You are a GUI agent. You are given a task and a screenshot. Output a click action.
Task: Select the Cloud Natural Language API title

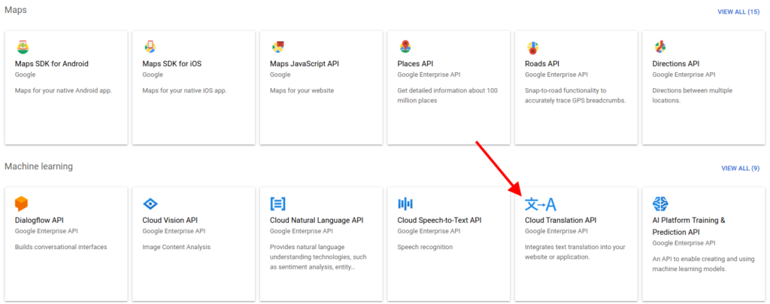317,220
